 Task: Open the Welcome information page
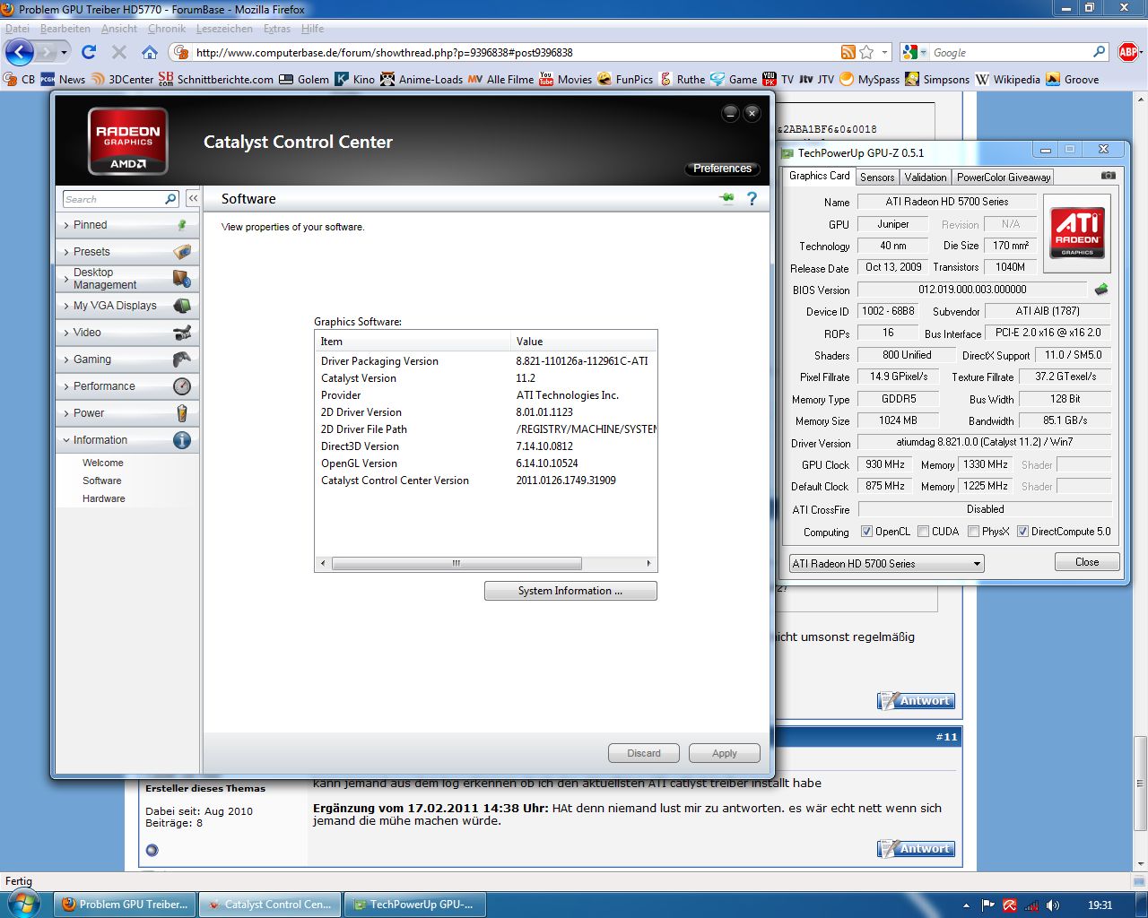tap(103, 463)
